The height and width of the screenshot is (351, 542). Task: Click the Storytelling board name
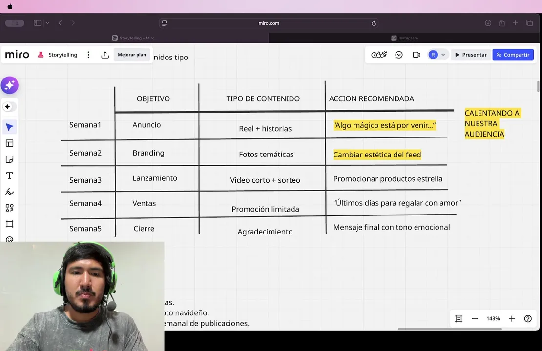point(63,55)
